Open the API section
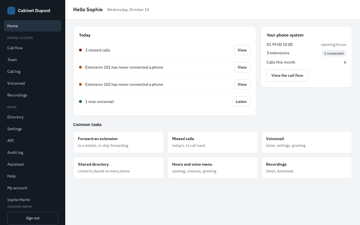The image size is (360, 225). pos(33,141)
